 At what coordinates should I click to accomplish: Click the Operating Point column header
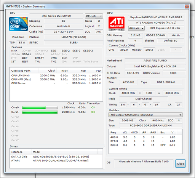click(x=24, y=71)
